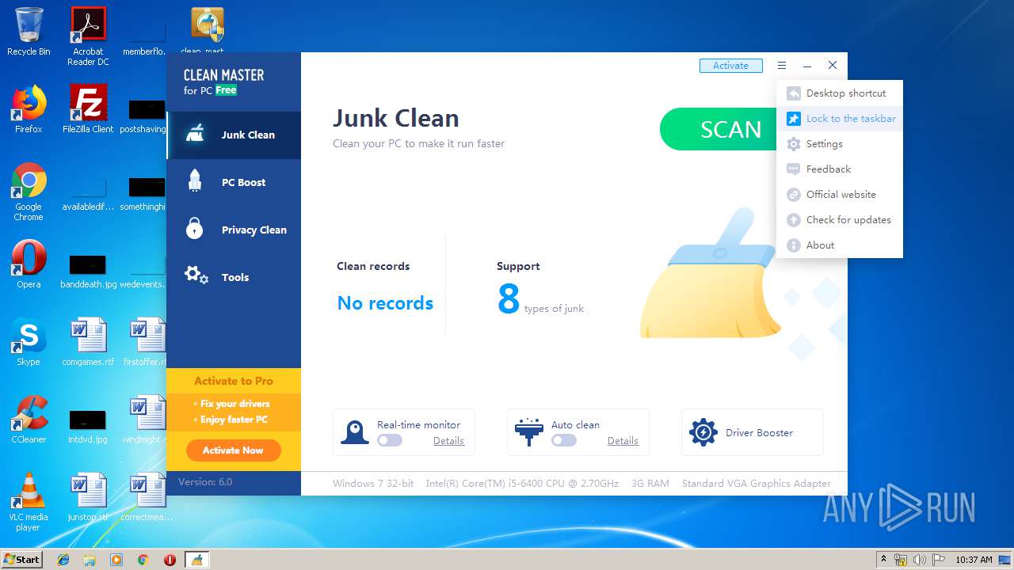The width and height of the screenshot is (1014, 570).
Task: Click the Tools gears icon
Action: [196, 275]
